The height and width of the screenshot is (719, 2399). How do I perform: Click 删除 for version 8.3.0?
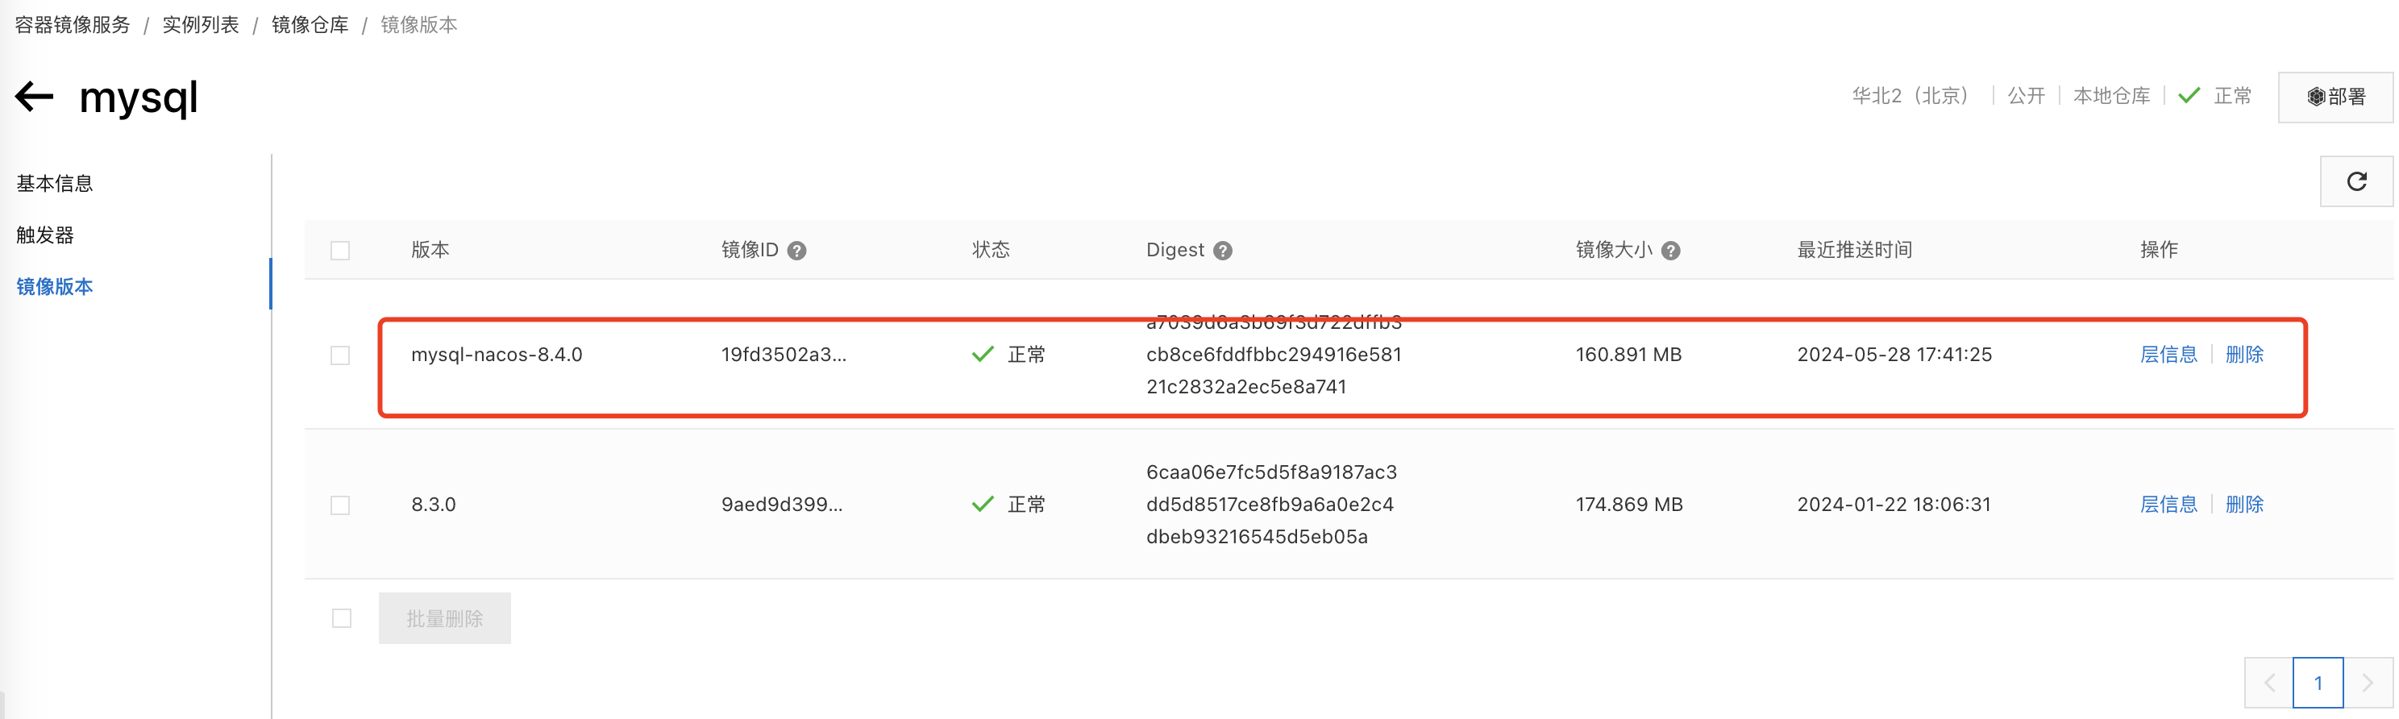coord(2243,505)
